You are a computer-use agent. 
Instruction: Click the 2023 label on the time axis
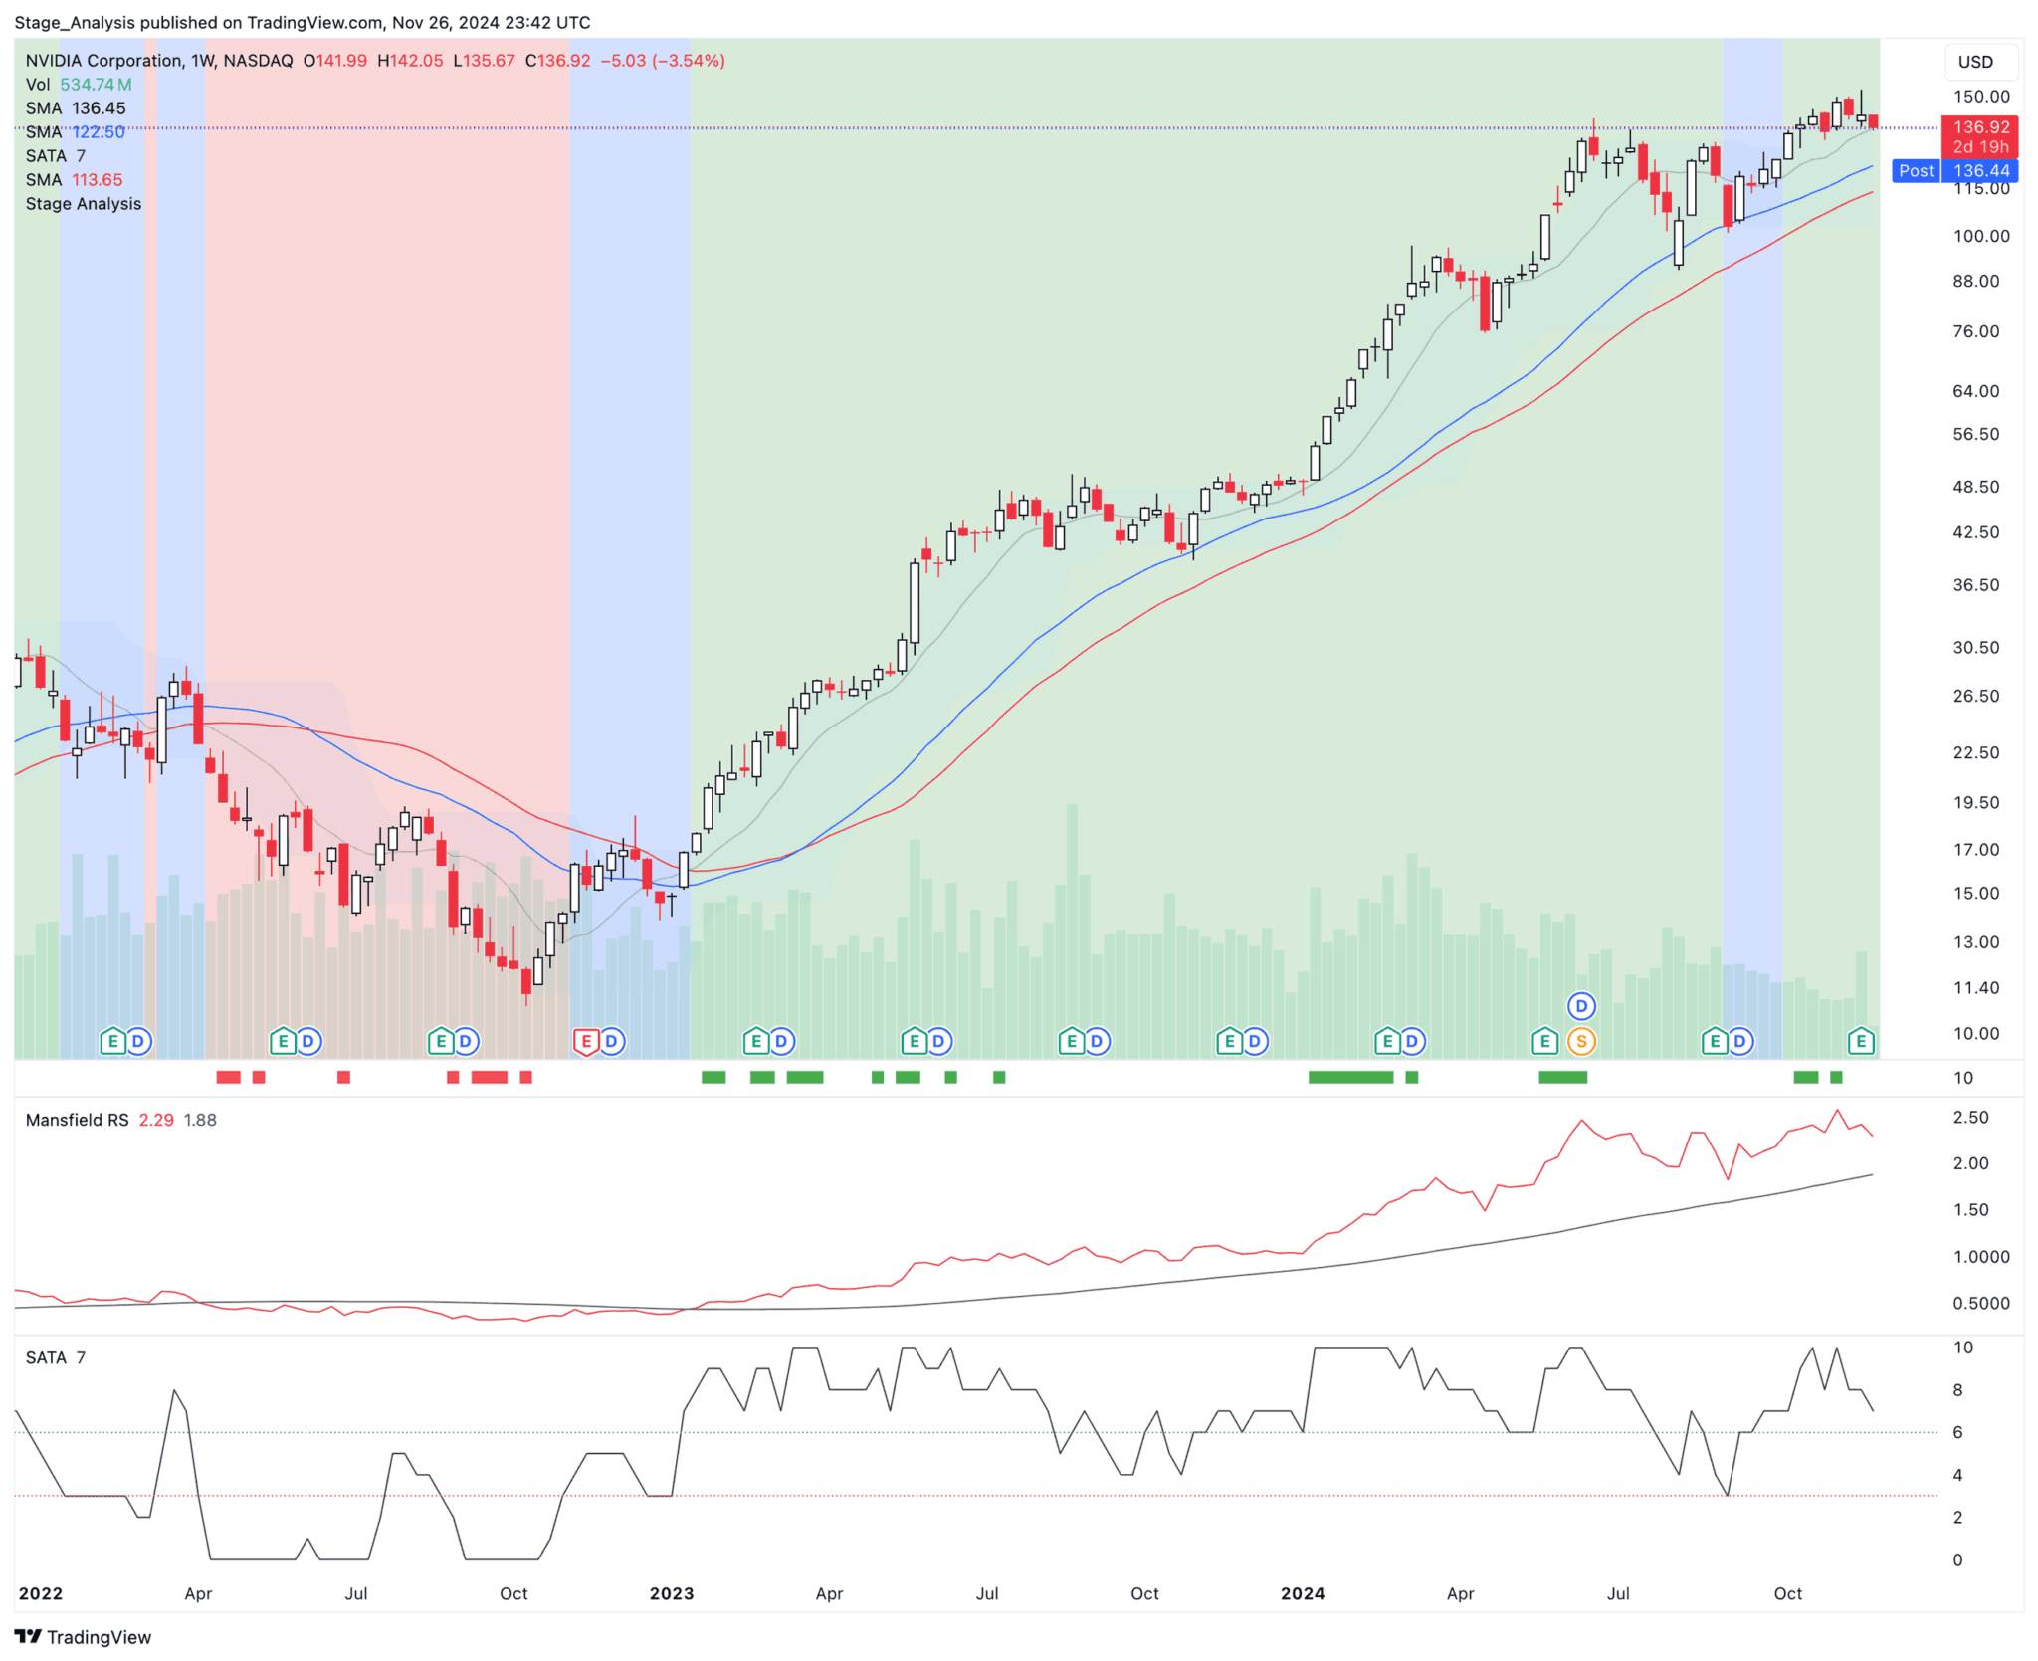[672, 1593]
